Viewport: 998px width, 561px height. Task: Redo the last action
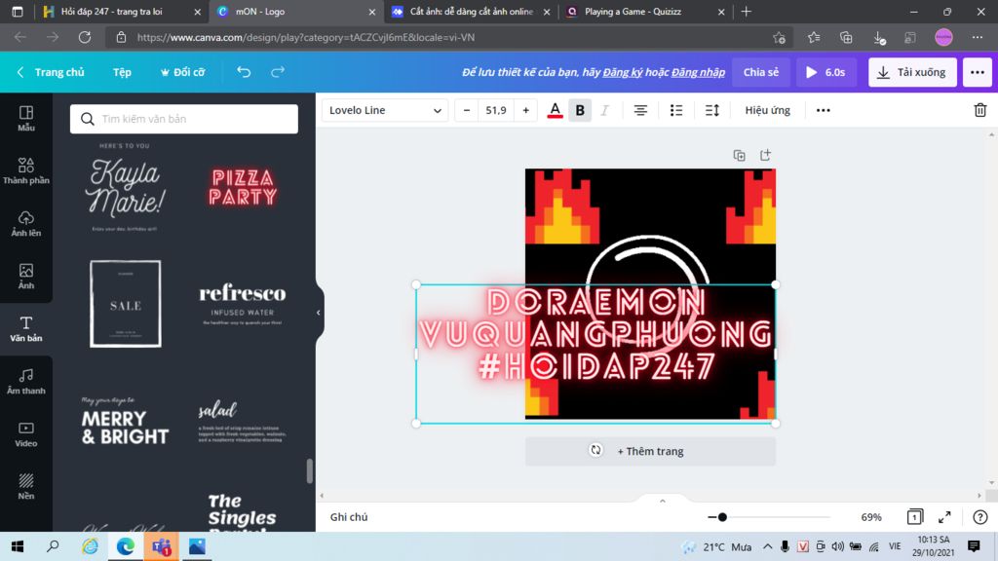[x=278, y=72]
